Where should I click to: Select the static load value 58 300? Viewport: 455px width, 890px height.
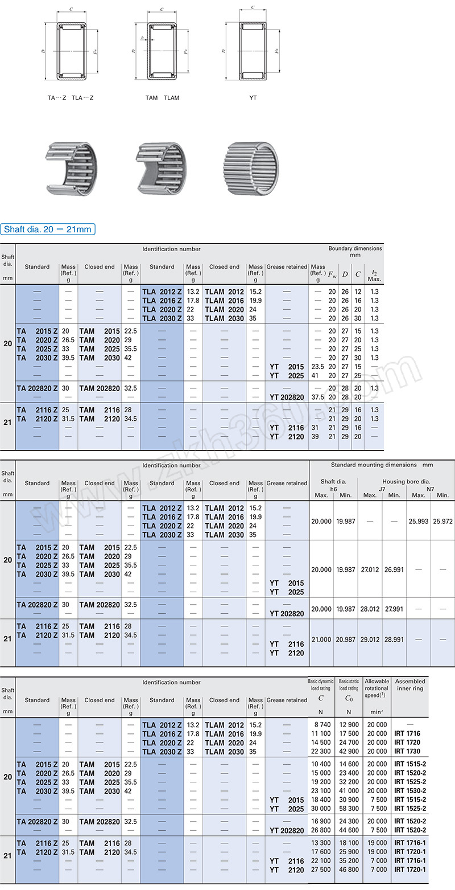click(349, 809)
